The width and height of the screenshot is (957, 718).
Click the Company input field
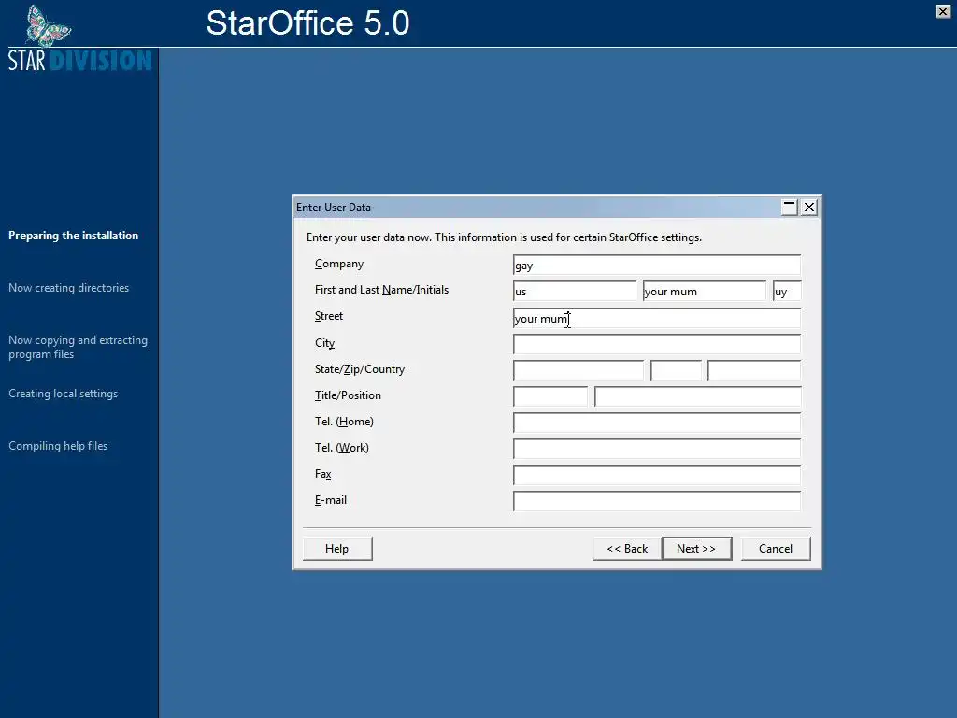[657, 265]
